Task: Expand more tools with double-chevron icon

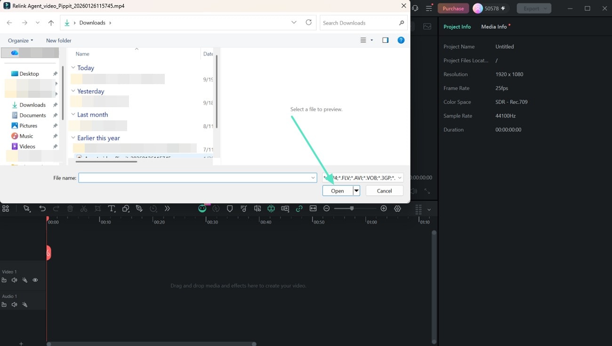Action: [167, 209]
